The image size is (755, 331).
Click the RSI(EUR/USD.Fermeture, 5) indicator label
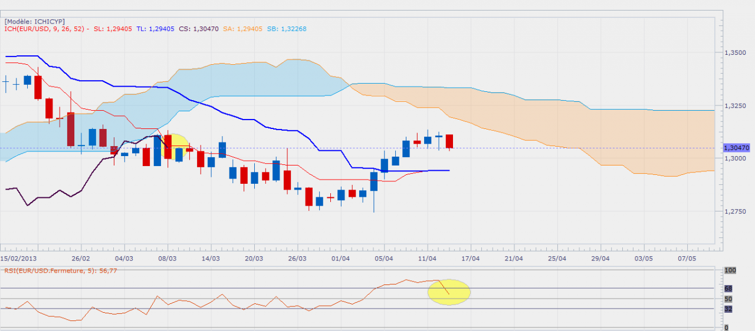pos(61,272)
